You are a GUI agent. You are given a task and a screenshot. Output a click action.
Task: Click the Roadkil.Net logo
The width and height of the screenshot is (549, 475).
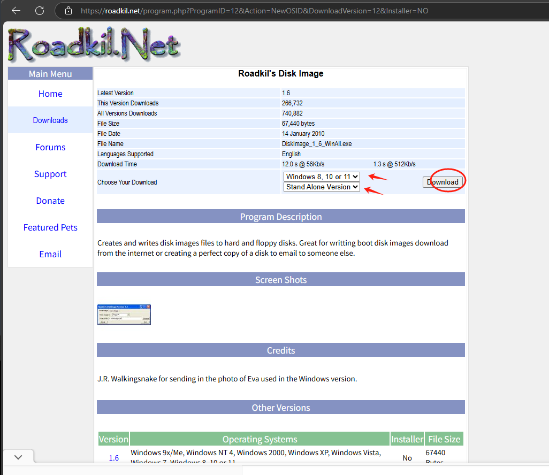coord(94,44)
